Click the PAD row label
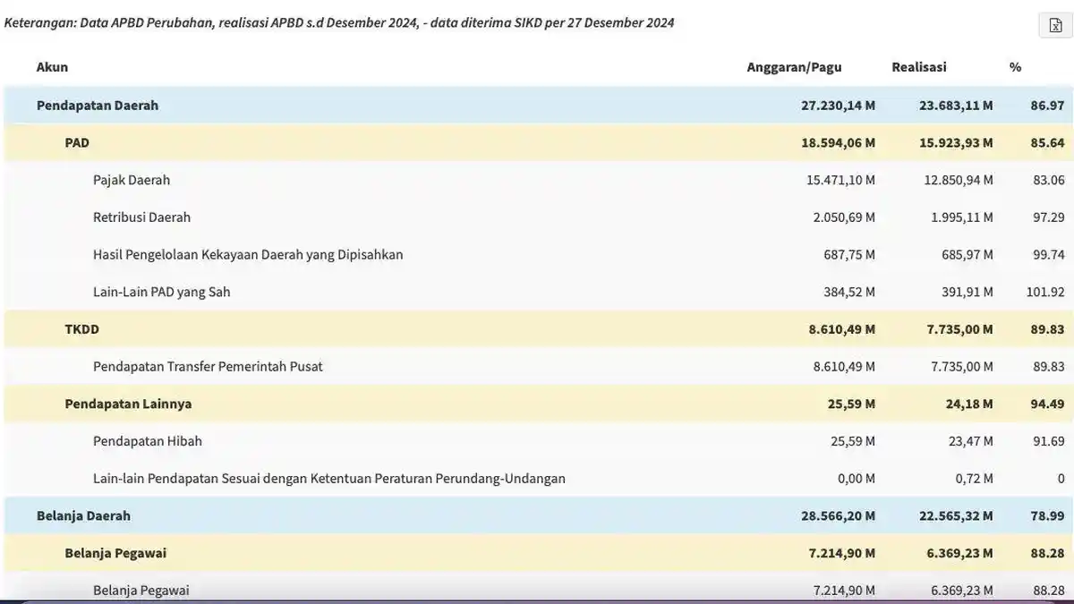1074x604 pixels. click(77, 142)
